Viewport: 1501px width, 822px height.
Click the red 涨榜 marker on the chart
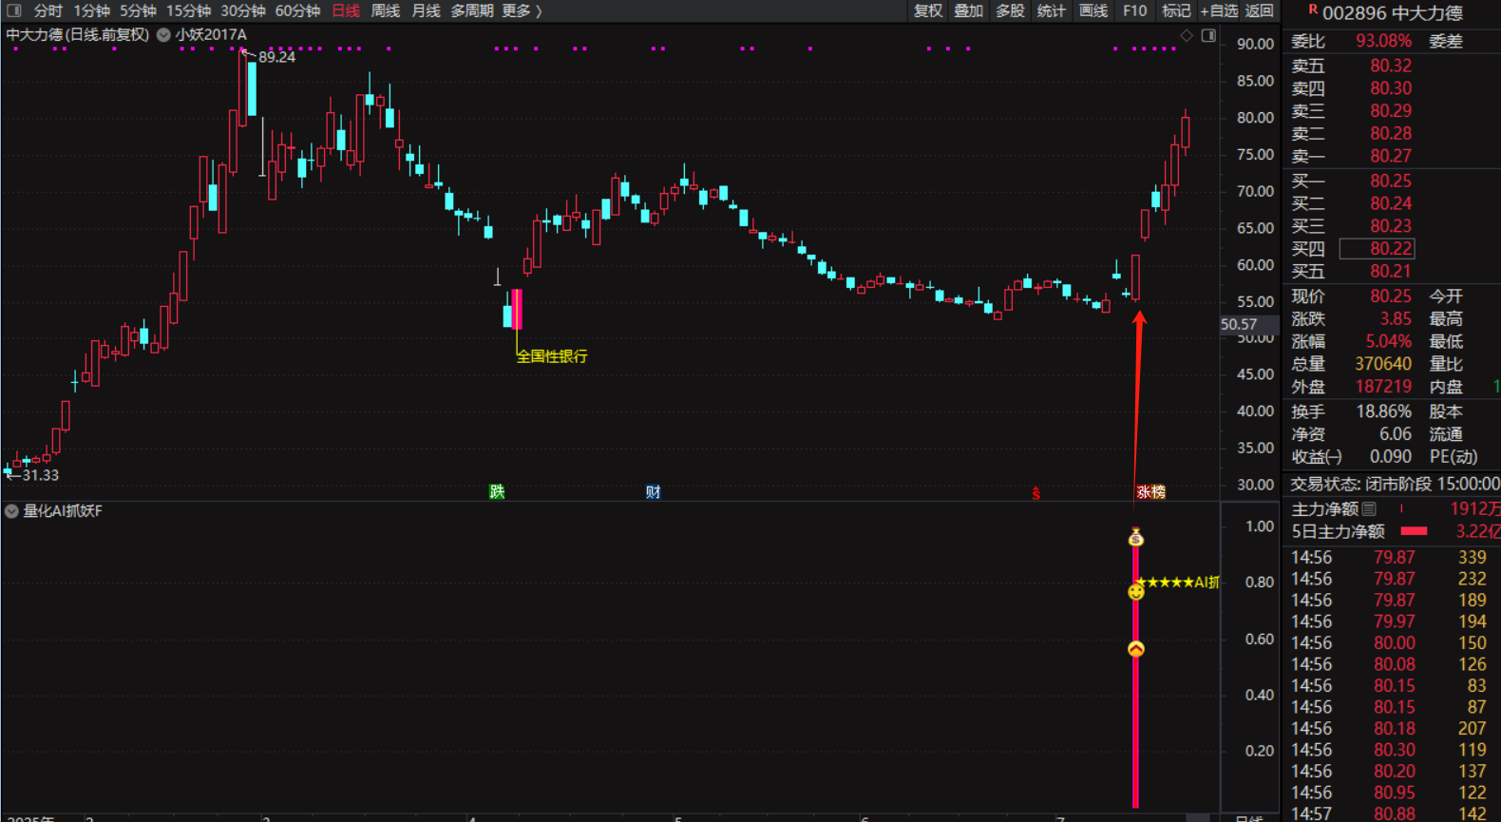click(x=1150, y=491)
